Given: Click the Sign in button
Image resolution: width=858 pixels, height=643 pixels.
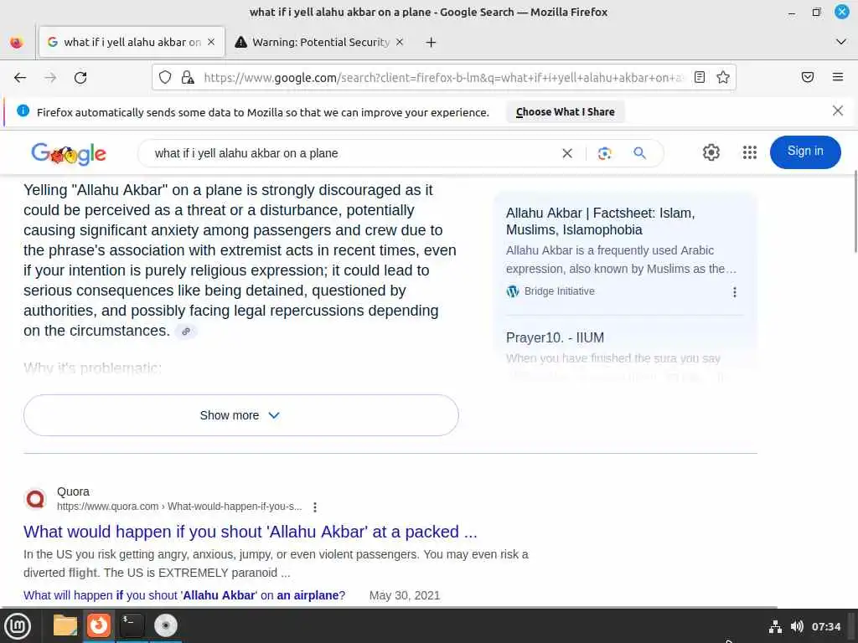Looking at the screenshot, I should point(805,152).
